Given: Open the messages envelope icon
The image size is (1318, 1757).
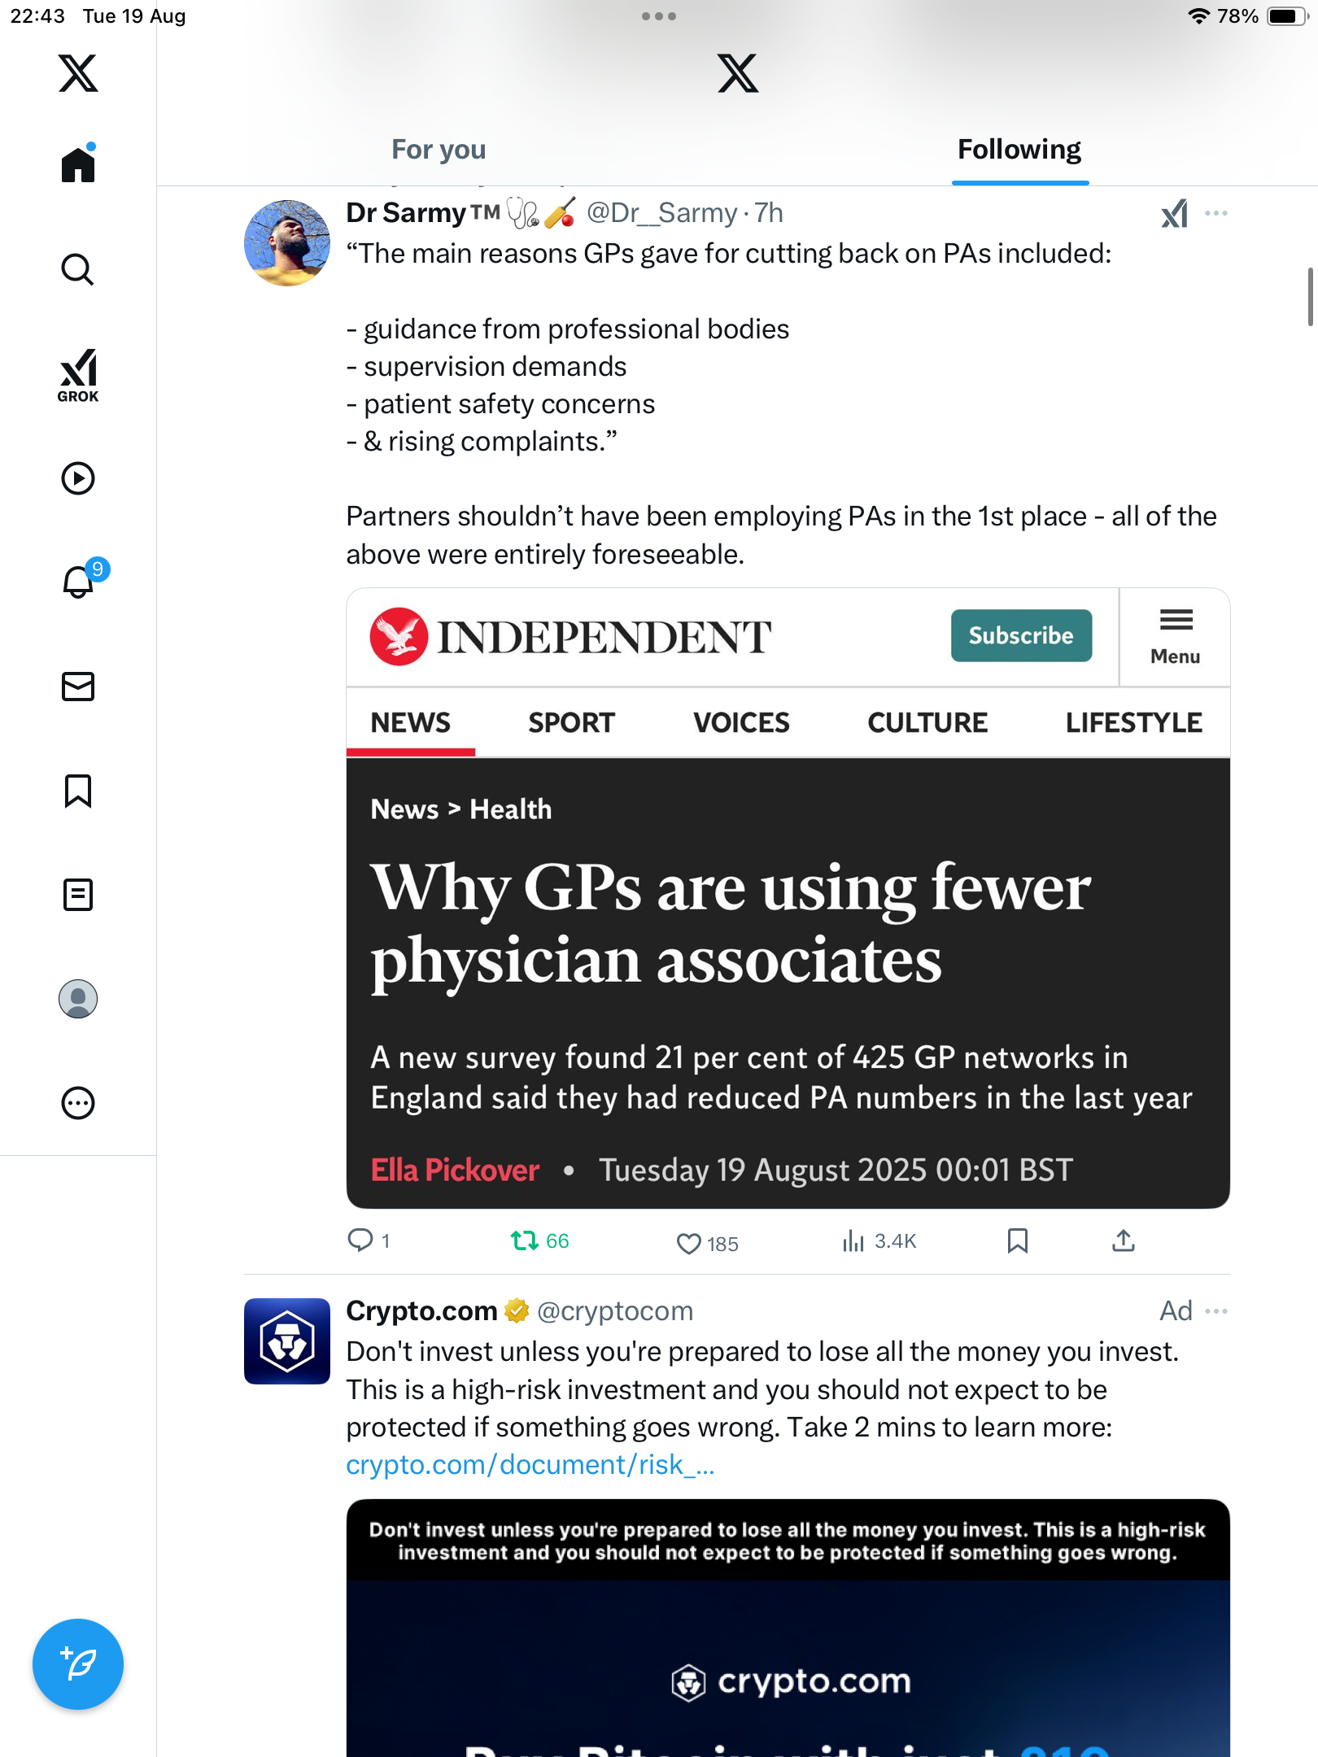Looking at the screenshot, I should coord(78,687).
